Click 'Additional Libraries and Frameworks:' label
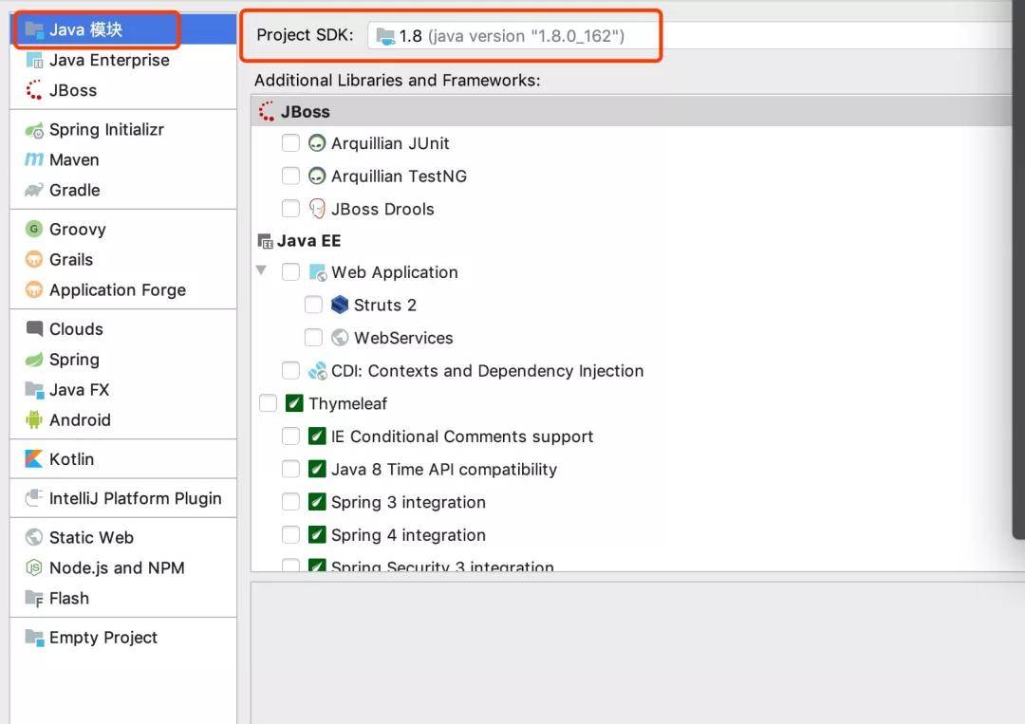Screen dimensions: 1025x724 398,81
